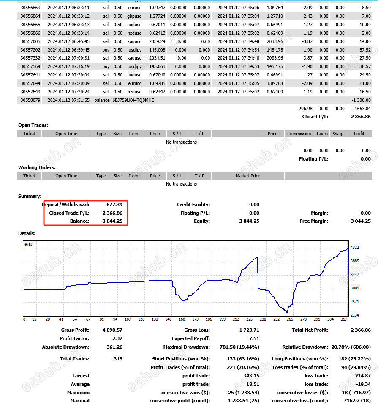Click Expected Payoff value 7.51
This screenshot has height=404, width=378.
(254, 338)
